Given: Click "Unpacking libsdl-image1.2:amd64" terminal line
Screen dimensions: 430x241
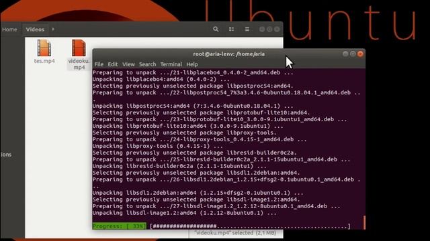Looking at the screenshot, I should [x=184, y=213].
